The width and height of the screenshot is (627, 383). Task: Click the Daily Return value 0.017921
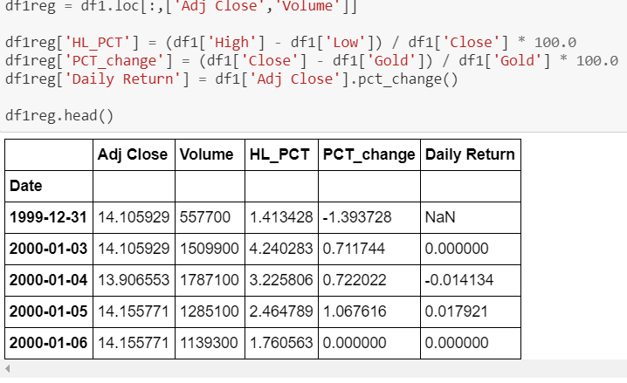[456, 311]
